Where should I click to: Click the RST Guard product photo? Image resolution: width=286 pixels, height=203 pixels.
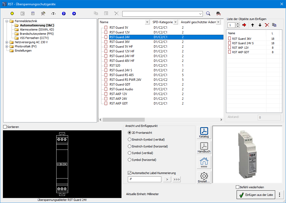pos(247,155)
